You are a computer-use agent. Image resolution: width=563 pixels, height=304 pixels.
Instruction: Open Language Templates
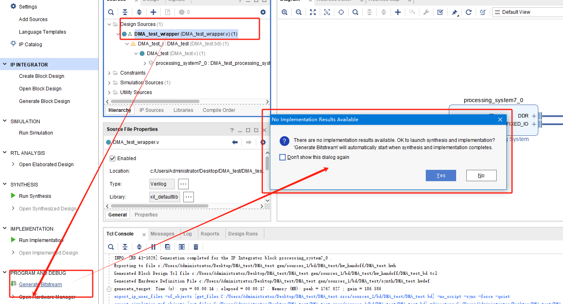42,32
